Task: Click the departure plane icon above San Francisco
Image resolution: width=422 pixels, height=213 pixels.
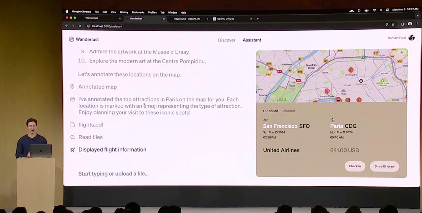Action: click(265, 120)
